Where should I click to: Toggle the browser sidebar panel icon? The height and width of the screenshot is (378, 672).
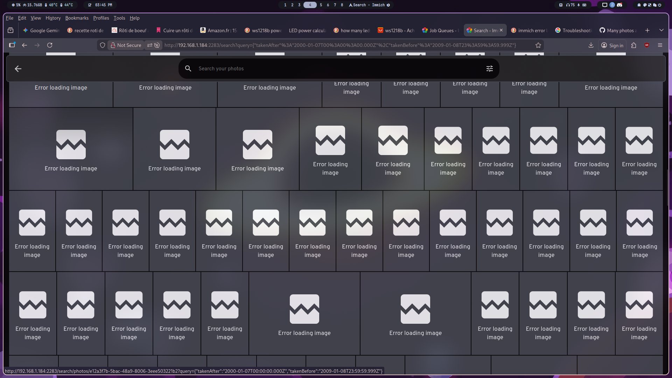click(12, 45)
